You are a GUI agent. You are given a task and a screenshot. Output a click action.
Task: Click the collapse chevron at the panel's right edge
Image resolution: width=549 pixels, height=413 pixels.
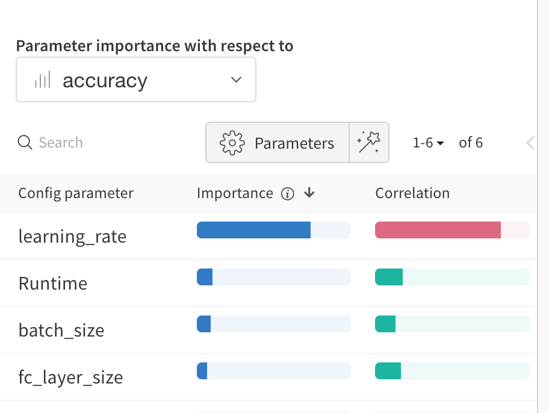(530, 143)
